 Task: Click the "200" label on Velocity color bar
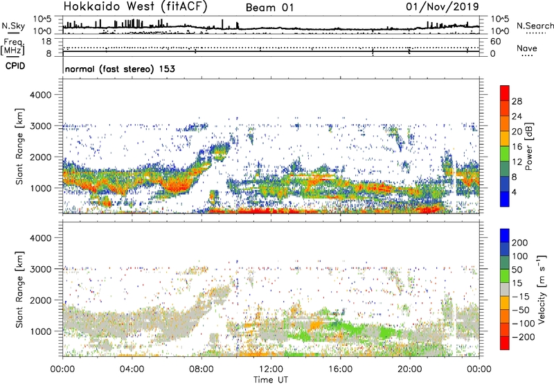520,243
